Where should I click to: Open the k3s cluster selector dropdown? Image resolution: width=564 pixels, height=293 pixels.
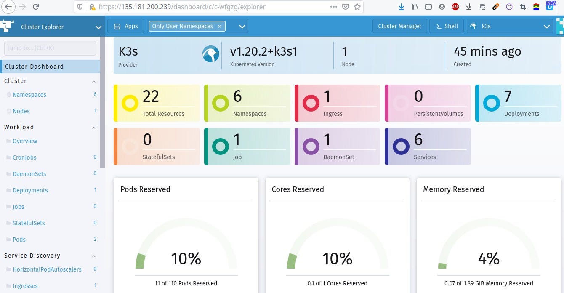pyautogui.click(x=509, y=26)
